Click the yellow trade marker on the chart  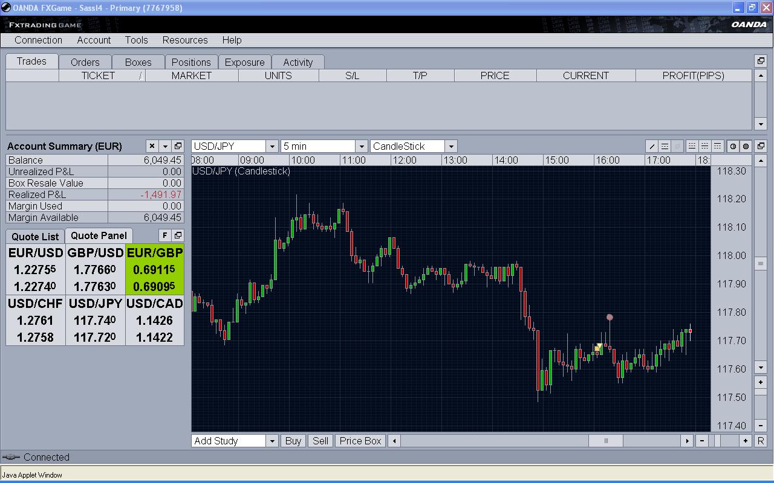click(x=598, y=347)
